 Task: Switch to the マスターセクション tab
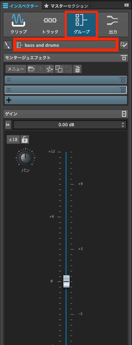(66, 5)
